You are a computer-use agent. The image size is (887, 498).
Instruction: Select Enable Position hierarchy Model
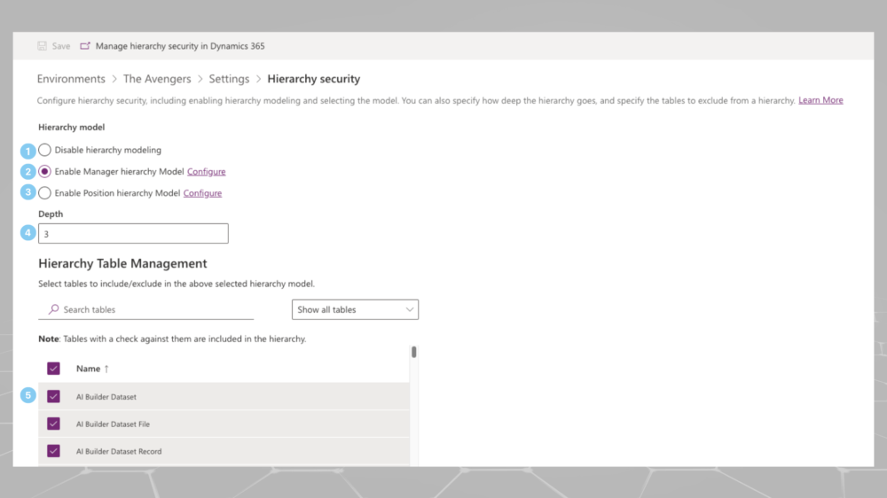tap(44, 193)
